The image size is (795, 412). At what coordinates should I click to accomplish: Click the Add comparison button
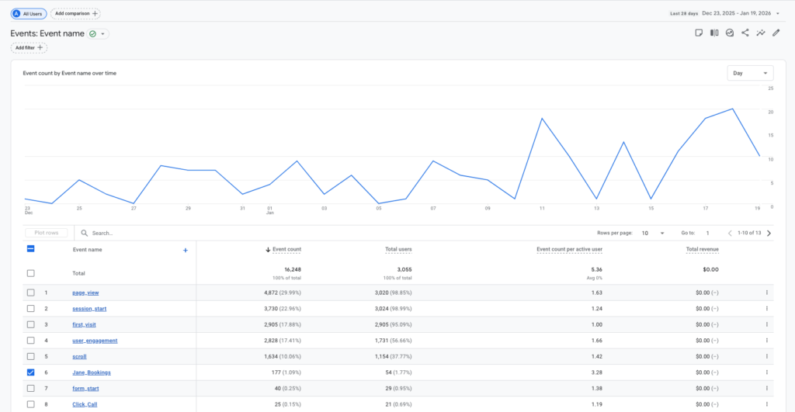click(x=75, y=14)
